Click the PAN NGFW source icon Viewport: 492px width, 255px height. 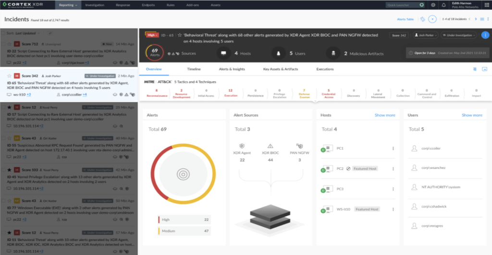[x=300, y=146]
